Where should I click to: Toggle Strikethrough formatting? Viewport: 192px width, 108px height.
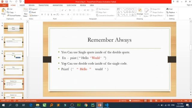(55, 14)
